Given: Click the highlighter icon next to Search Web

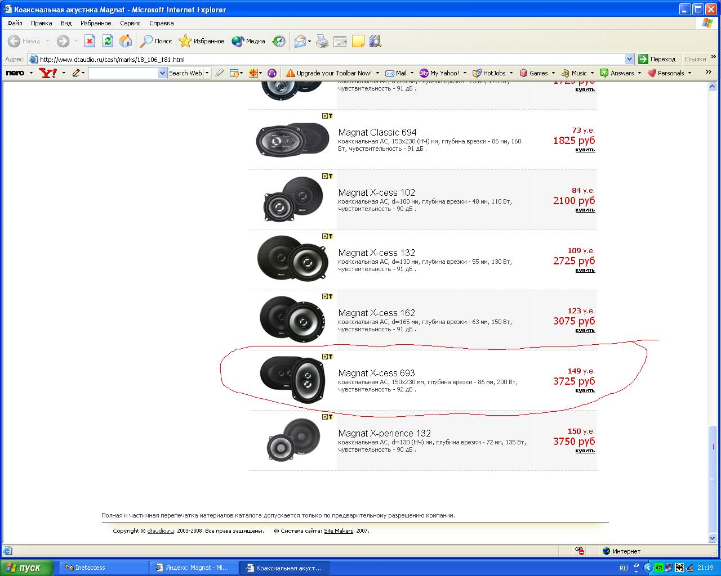Looking at the screenshot, I should [x=219, y=73].
